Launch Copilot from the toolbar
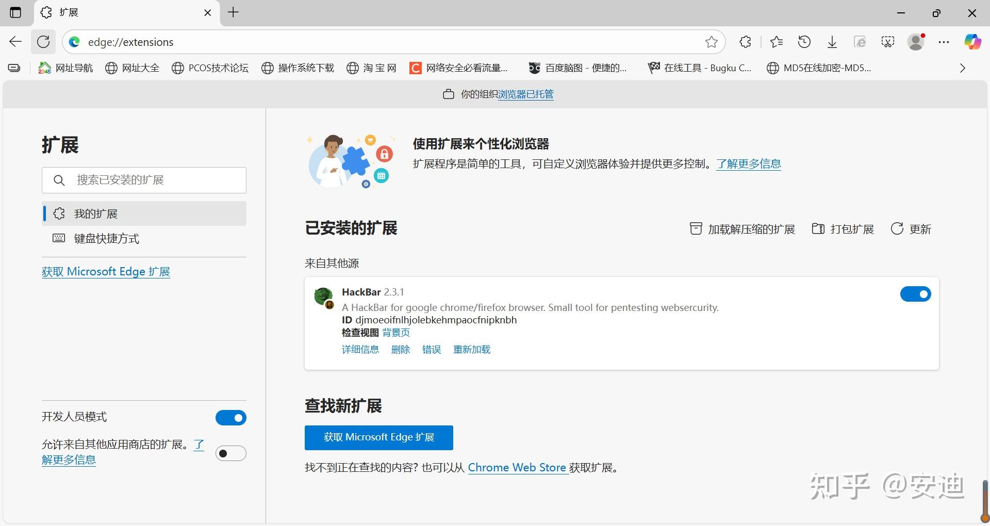Screen dimensions: 990x526 click(972, 42)
